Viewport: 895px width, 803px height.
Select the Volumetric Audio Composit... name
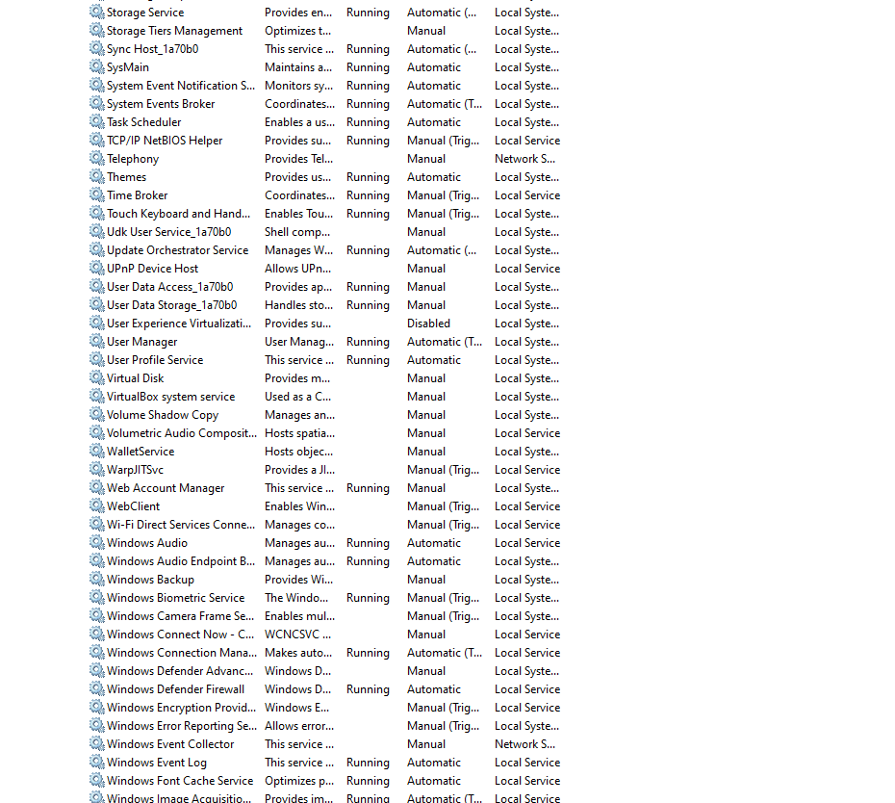point(182,433)
